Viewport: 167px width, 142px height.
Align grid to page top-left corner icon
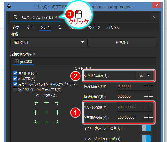(x=36, y=103)
